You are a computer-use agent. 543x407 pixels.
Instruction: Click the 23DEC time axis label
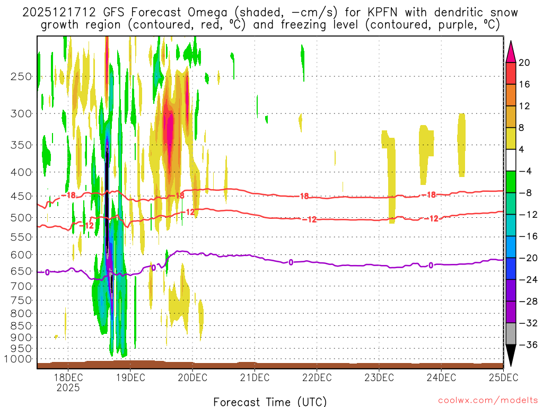click(x=379, y=377)
